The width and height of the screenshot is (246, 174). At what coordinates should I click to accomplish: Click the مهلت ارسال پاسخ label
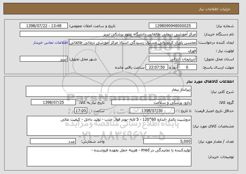click(x=218, y=68)
